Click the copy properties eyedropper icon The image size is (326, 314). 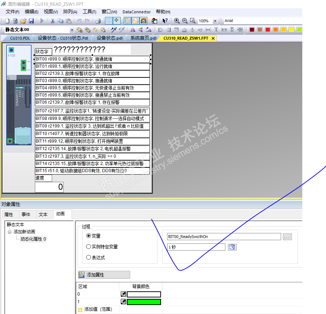click(x=114, y=30)
